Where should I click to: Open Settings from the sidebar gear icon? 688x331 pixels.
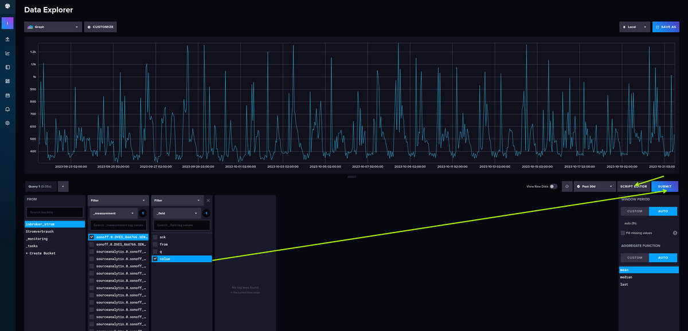(x=7, y=123)
